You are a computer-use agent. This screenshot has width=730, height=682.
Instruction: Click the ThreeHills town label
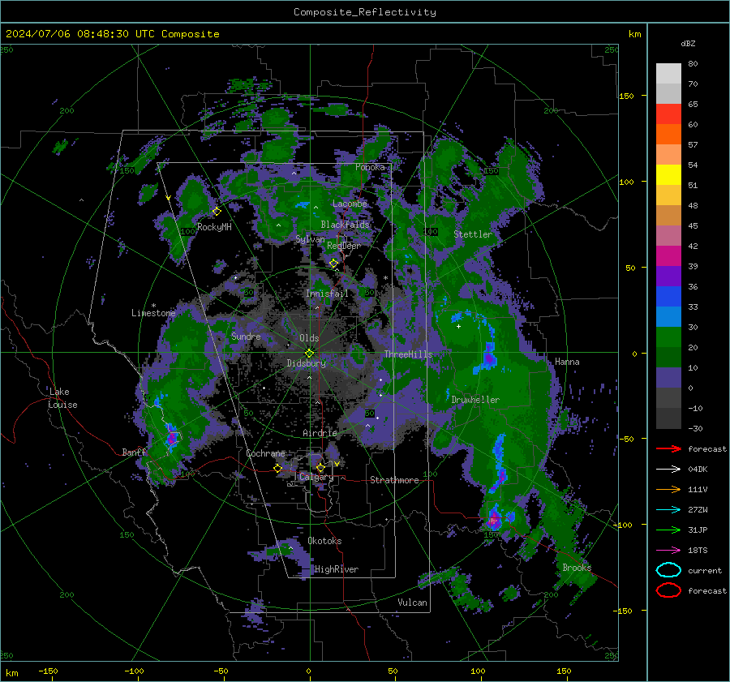[x=408, y=354]
